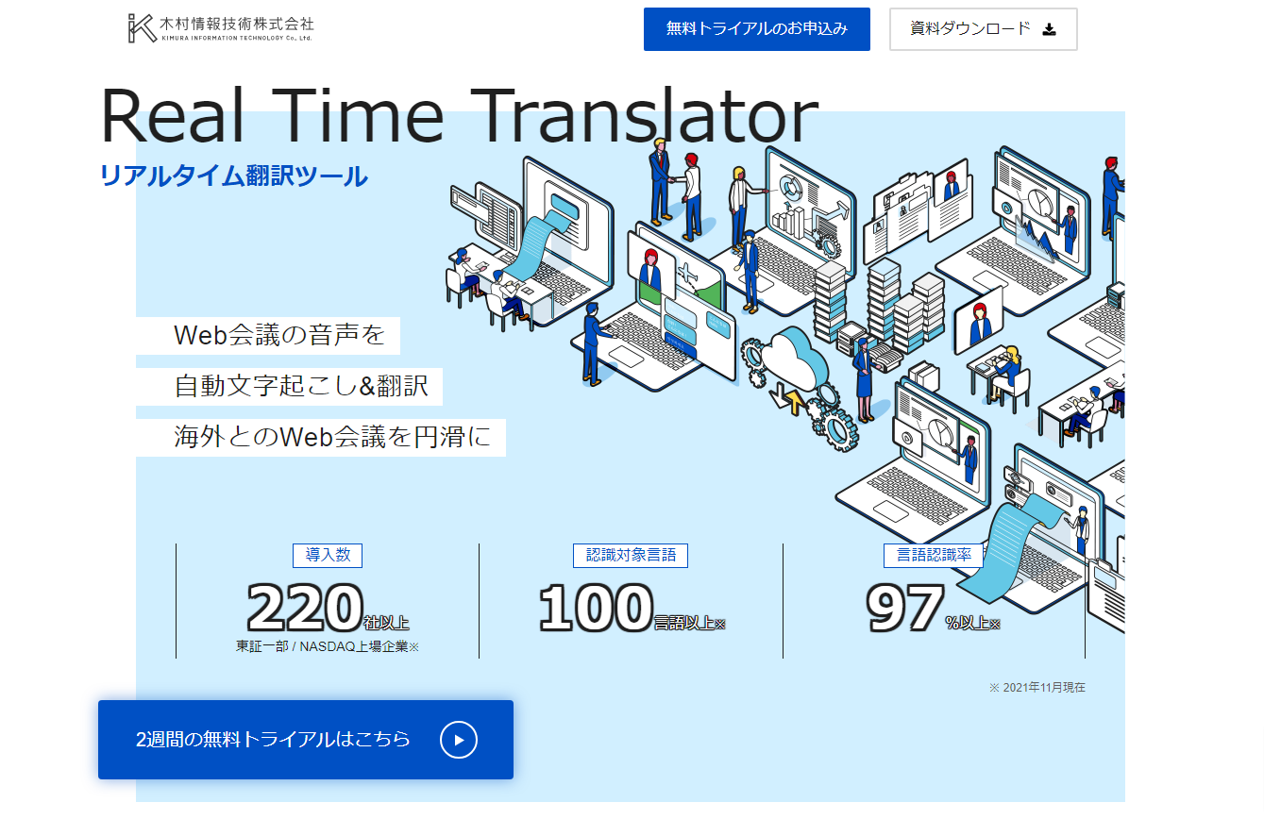Click the play arrow icon in trial banner

[x=459, y=740]
